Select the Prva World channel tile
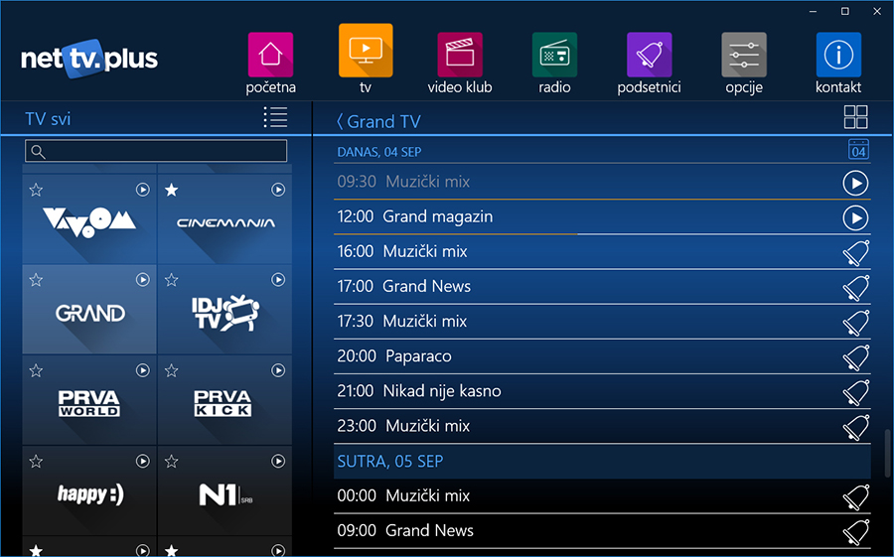 coord(89,400)
